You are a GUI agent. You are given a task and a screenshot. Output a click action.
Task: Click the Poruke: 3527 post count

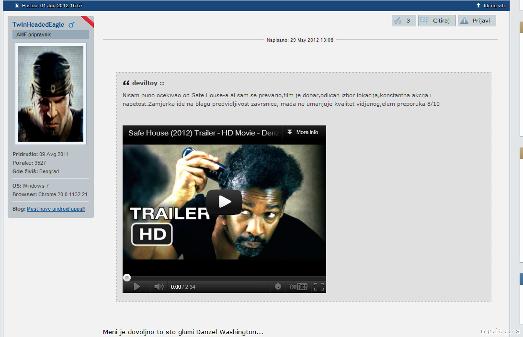click(29, 163)
